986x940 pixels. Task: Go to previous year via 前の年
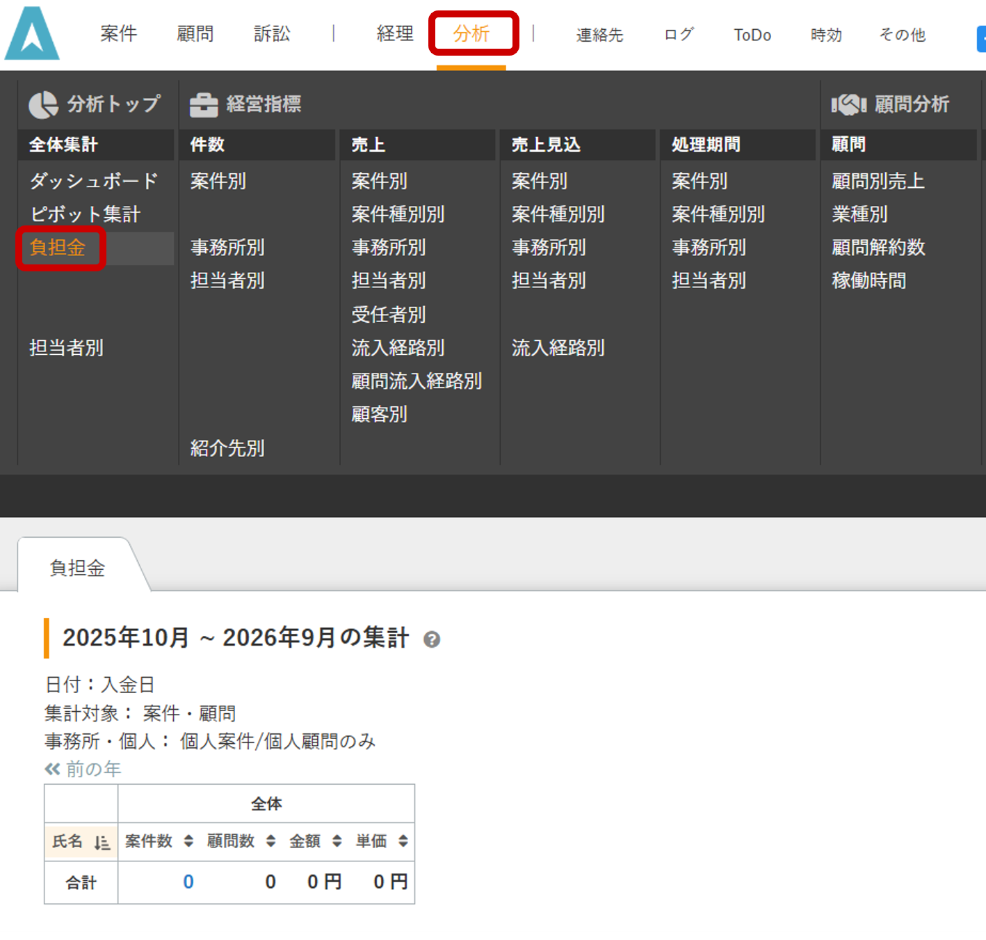point(83,769)
